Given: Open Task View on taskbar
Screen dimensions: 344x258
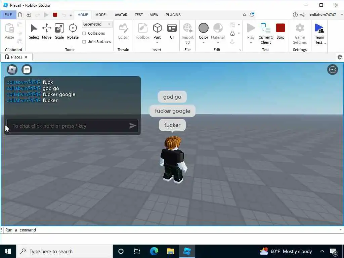Looking at the screenshot, I should coord(137,251).
